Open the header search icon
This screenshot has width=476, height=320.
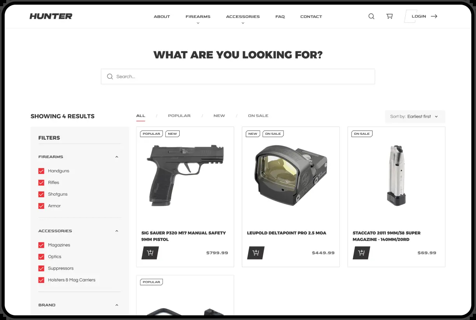point(371,16)
